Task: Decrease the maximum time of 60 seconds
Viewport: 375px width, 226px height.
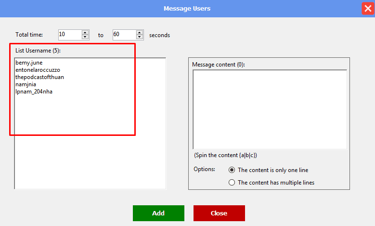Action: click(x=140, y=37)
